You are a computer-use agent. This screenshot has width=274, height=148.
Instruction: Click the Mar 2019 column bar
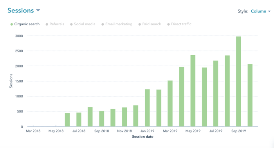click(170, 104)
